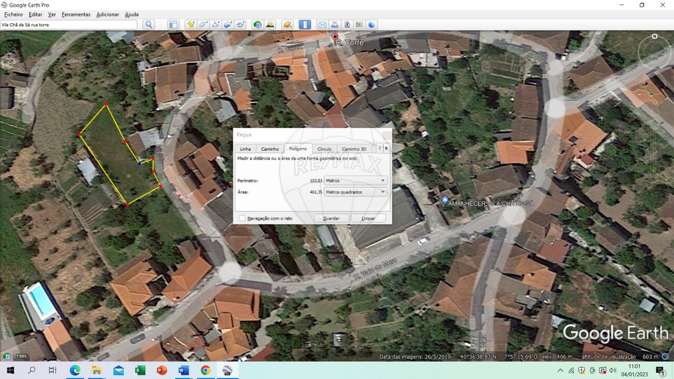Switch to the Linha tab

pyautogui.click(x=245, y=149)
